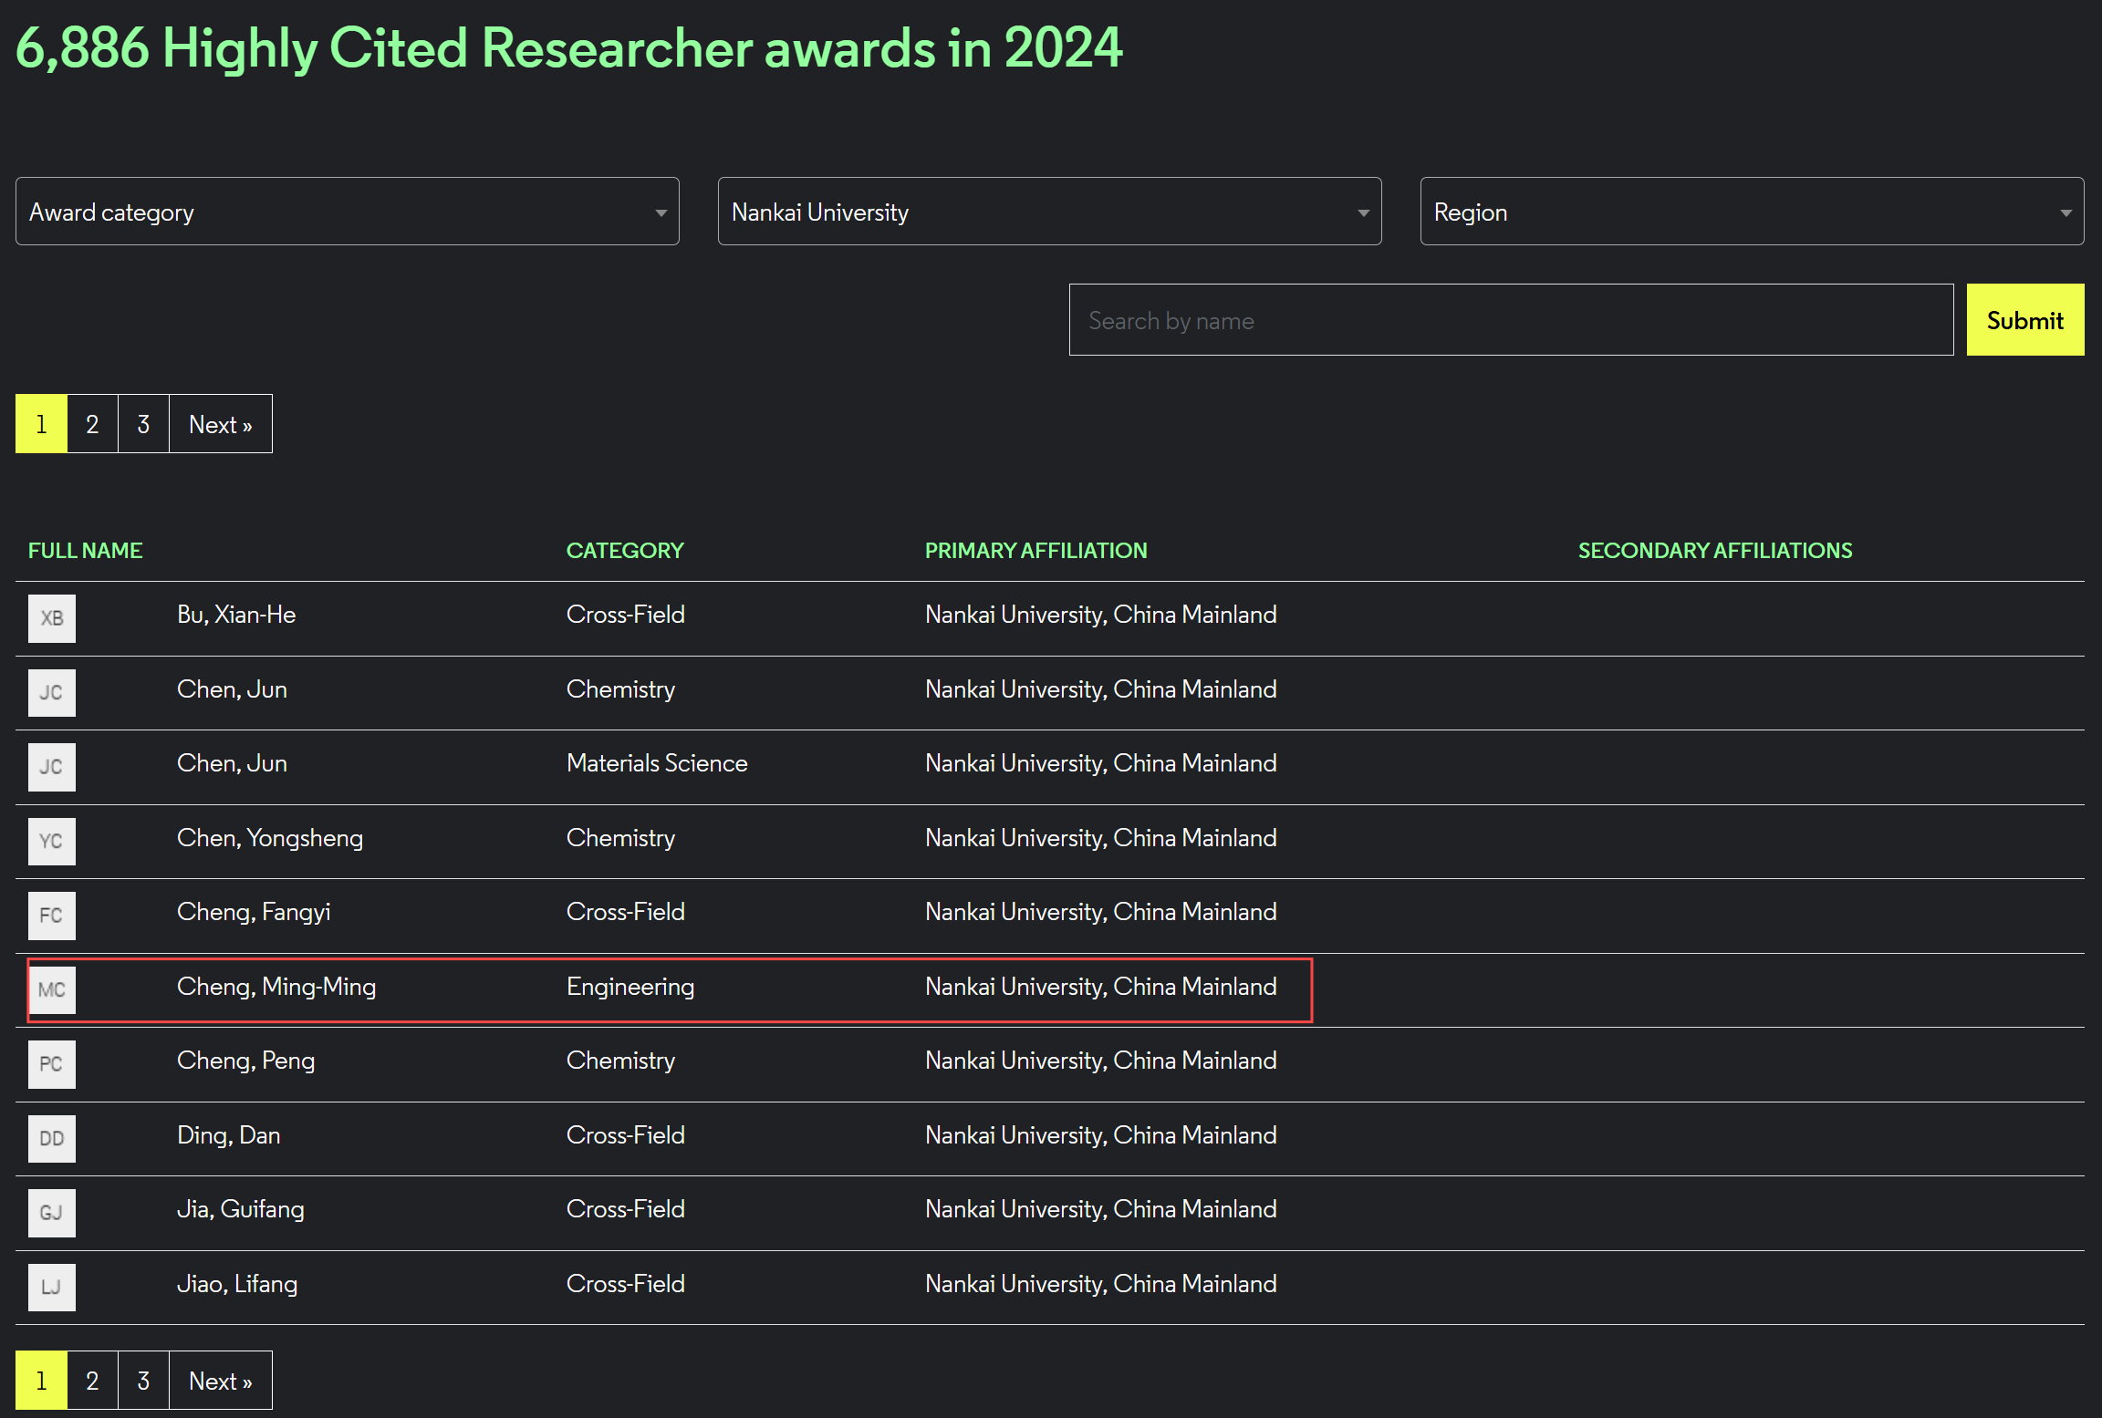Click the Search by name field
Image resolution: width=2102 pixels, height=1418 pixels.
pyautogui.click(x=1511, y=320)
